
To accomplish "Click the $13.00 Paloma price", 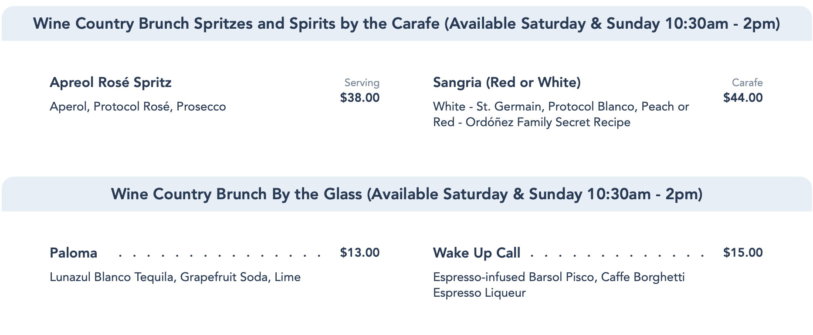I will point(359,252).
